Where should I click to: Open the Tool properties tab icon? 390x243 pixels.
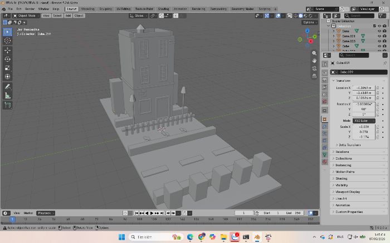pos(325,64)
